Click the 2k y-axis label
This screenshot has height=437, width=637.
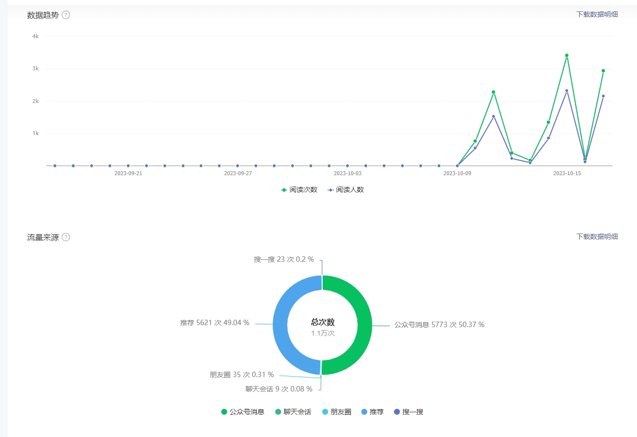(36, 101)
